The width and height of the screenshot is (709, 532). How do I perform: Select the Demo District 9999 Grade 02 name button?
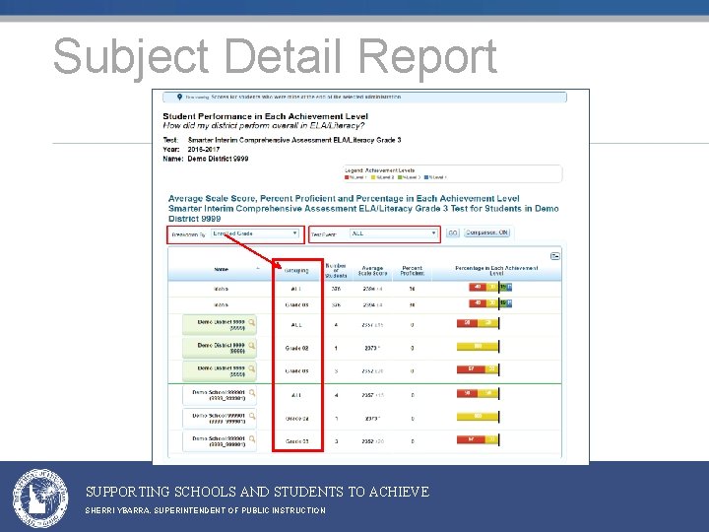220,348
